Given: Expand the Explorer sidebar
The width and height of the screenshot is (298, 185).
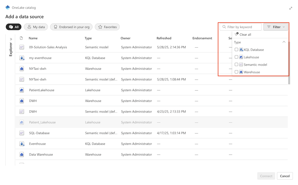Looking at the screenshot, I should pos(11,39).
